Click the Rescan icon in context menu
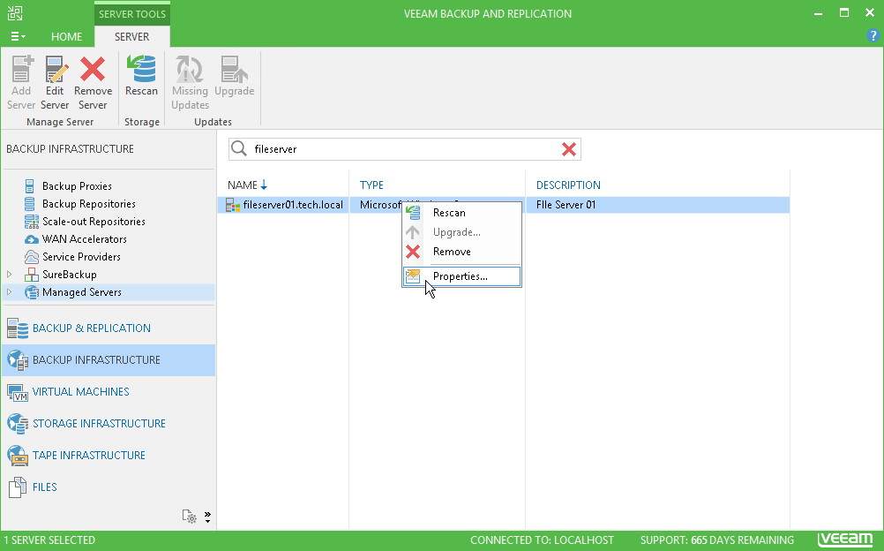This screenshot has width=884, height=551. click(413, 213)
